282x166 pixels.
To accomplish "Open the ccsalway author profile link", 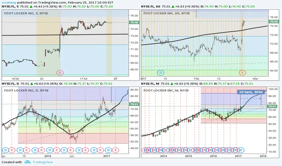I will 9,2.
